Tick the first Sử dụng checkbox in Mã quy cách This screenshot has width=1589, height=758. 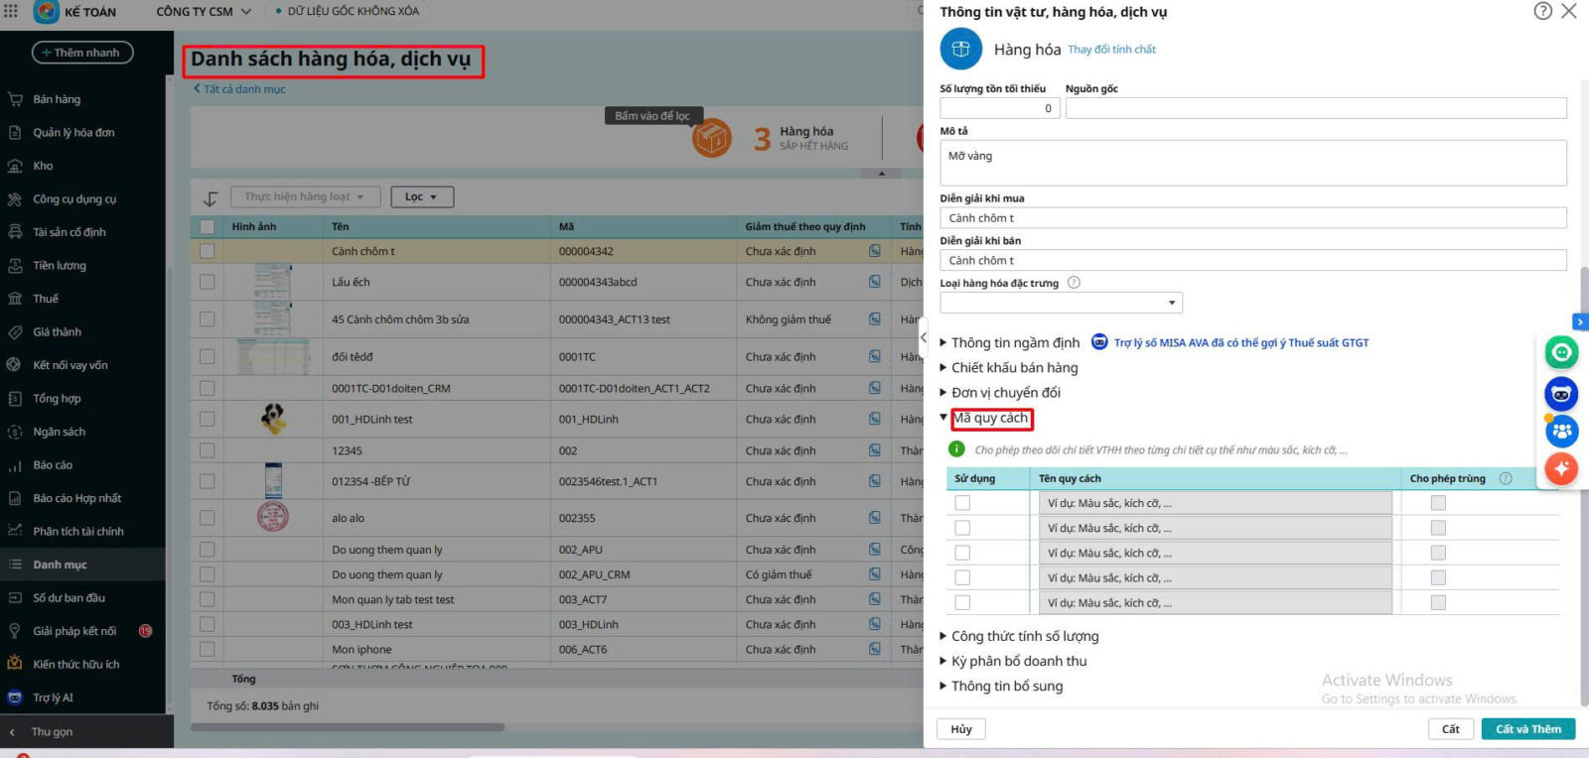tap(962, 503)
